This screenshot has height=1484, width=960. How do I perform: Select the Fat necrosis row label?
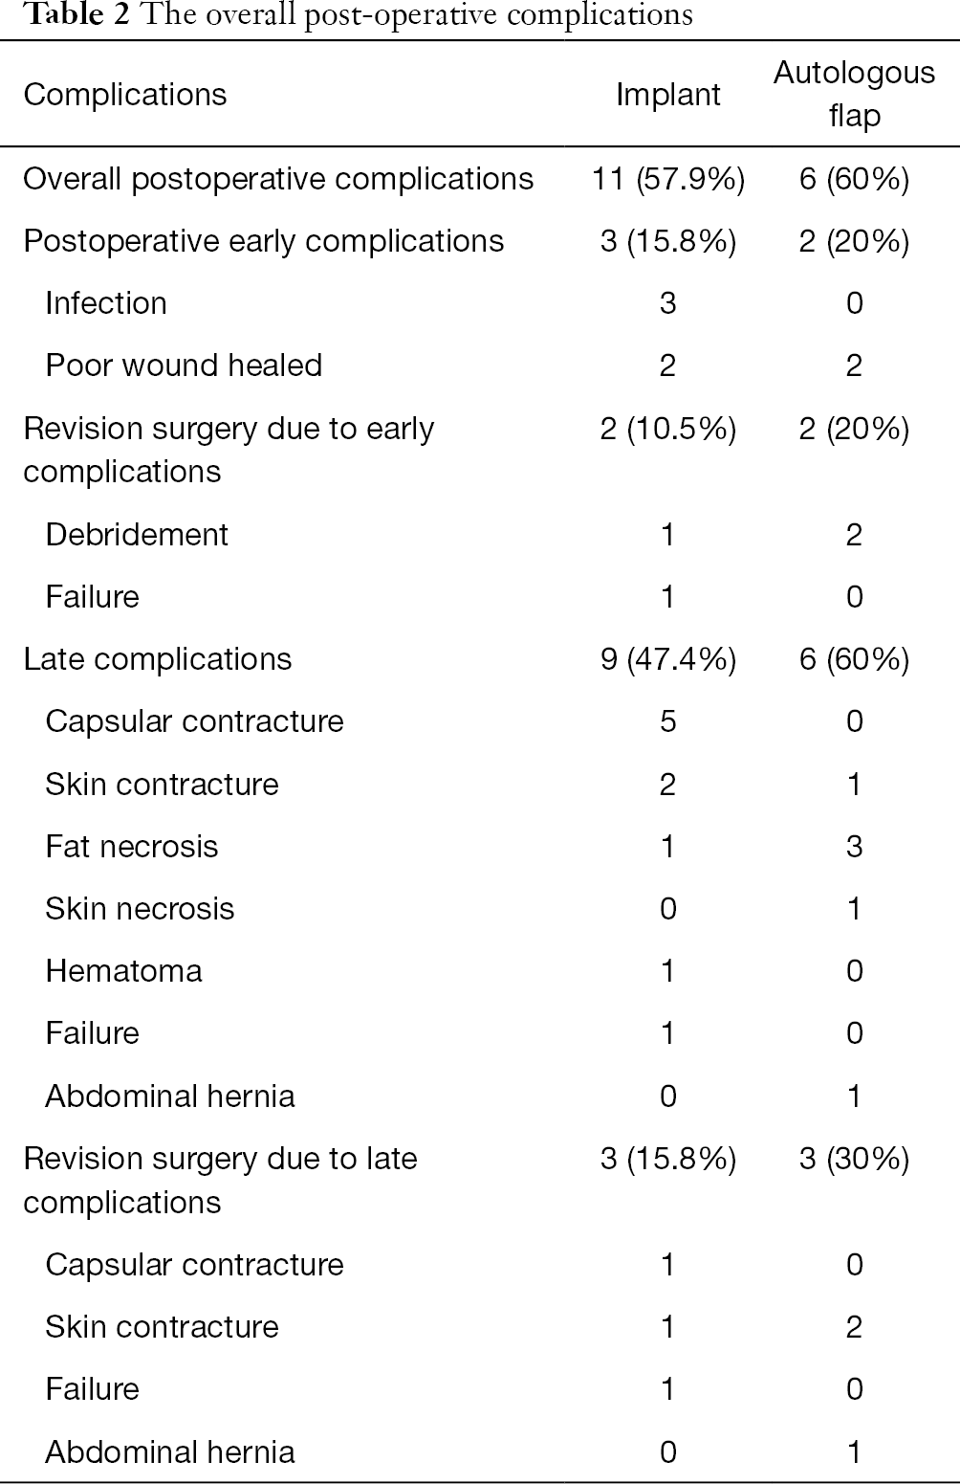pyautogui.click(x=132, y=847)
